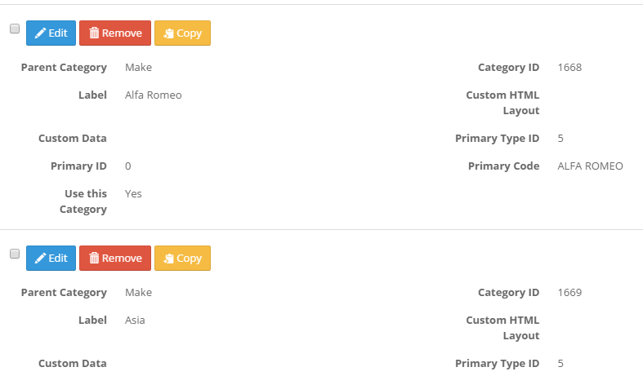Tick the checkbox for Alfa Romeo record

click(x=15, y=29)
